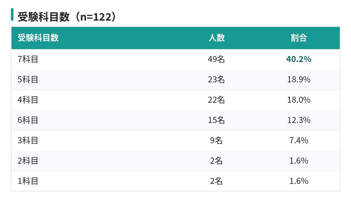Click the bold 40.2% value
Image resolution: width=351 pixels, height=202 pixels.
tap(299, 59)
